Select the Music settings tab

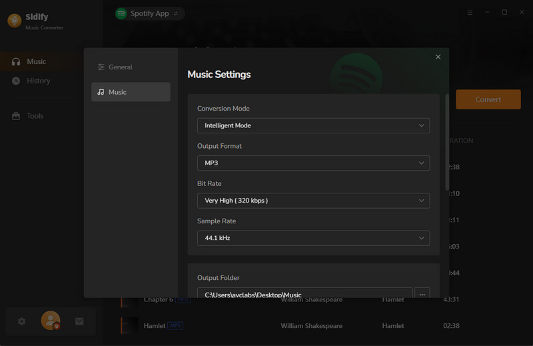tap(131, 92)
